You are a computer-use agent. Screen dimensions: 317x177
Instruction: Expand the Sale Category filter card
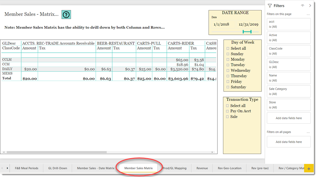(289, 91)
